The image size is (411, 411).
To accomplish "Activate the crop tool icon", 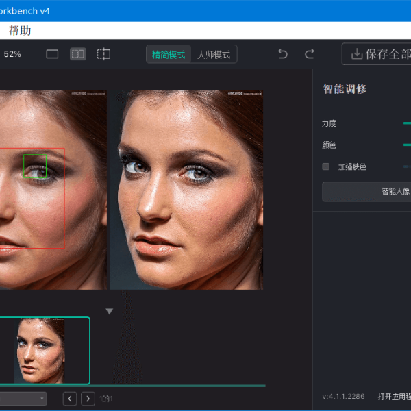I will (x=103, y=54).
